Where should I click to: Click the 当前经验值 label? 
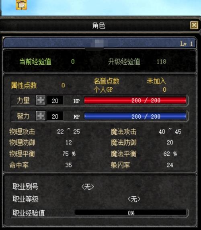tap(35, 62)
